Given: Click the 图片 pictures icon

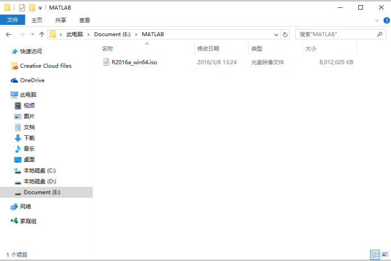Looking at the screenshot, I should click(18, 117).
